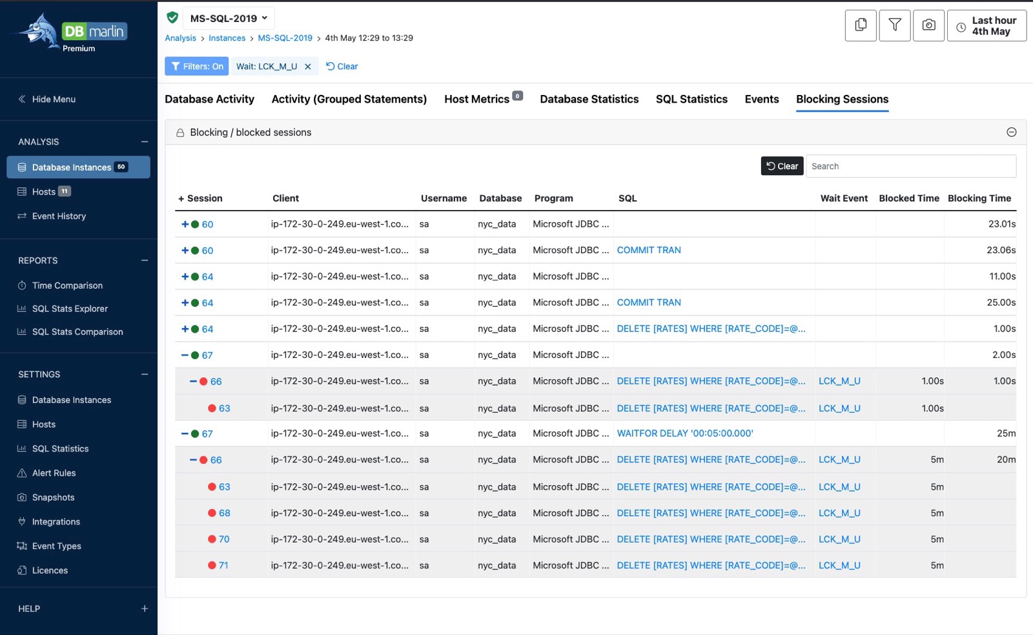Open Alert Rules in settings
The image size is (1033, 635).
(54, 473)
